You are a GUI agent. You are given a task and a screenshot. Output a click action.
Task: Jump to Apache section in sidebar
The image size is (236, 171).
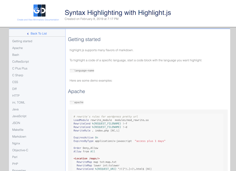(x=17, y=48)
